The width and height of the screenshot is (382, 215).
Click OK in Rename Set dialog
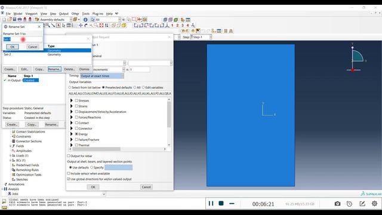point(13,47)
